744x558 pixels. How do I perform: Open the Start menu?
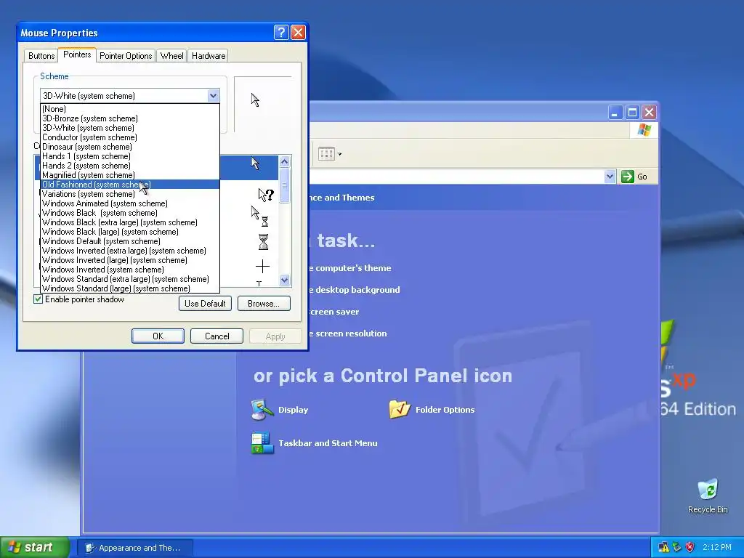click(x=35, y=547)
